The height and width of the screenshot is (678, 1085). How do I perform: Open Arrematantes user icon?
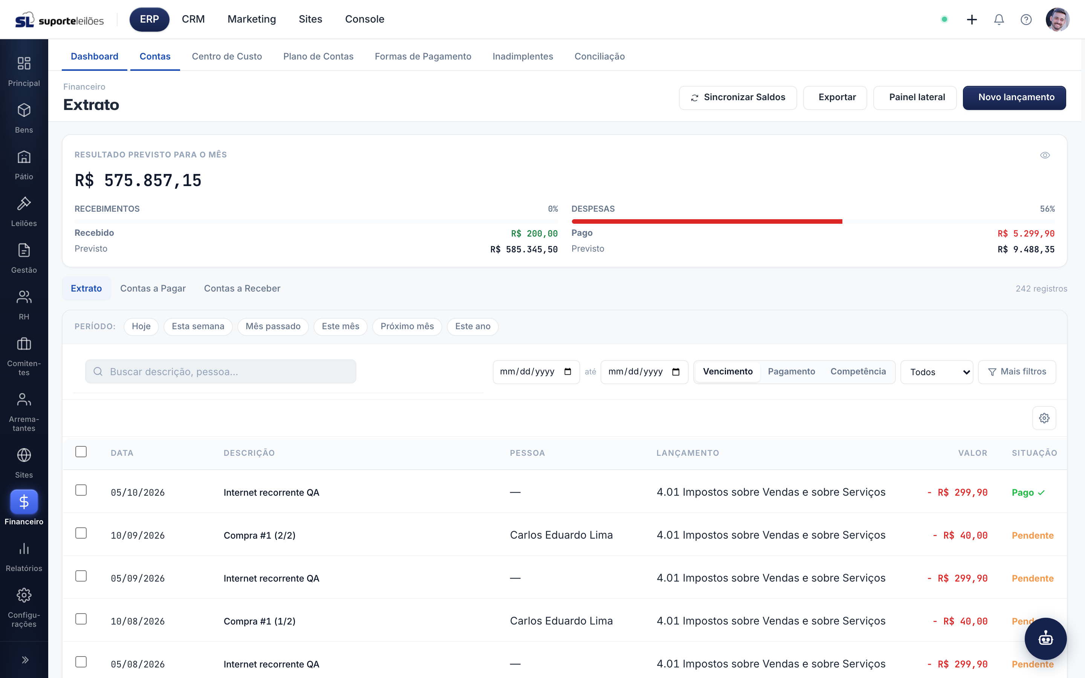click(x=24, y=399)
